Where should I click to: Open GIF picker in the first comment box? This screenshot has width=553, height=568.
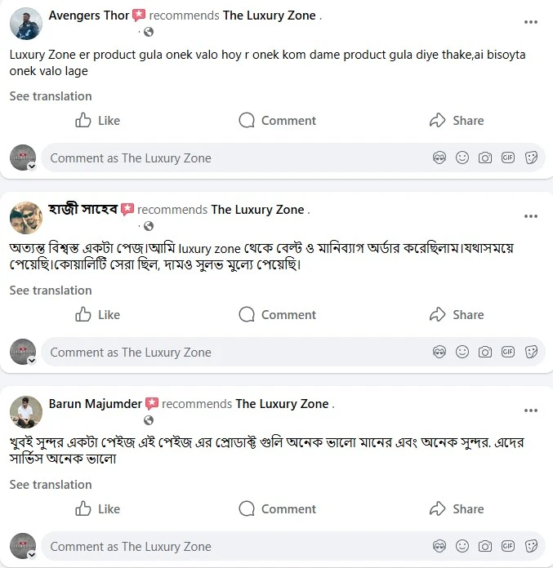tap(508, 158)
